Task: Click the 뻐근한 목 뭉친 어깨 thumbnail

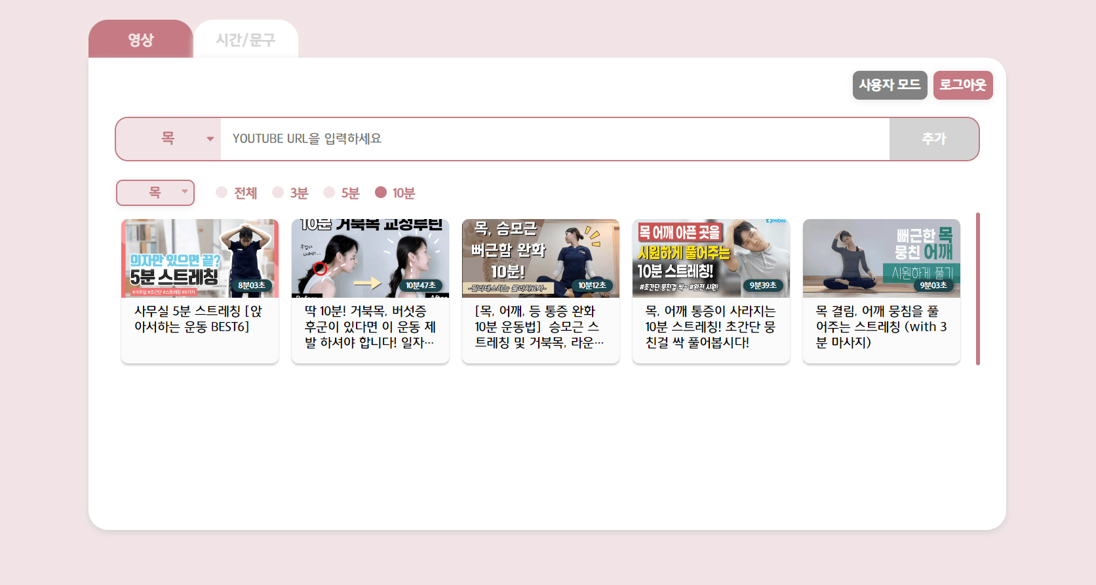Action: pyautogui.click(x=882, y=258)
